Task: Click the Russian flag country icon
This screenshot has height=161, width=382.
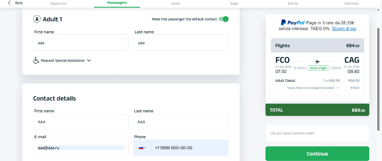Action: (x=141, y=148)
